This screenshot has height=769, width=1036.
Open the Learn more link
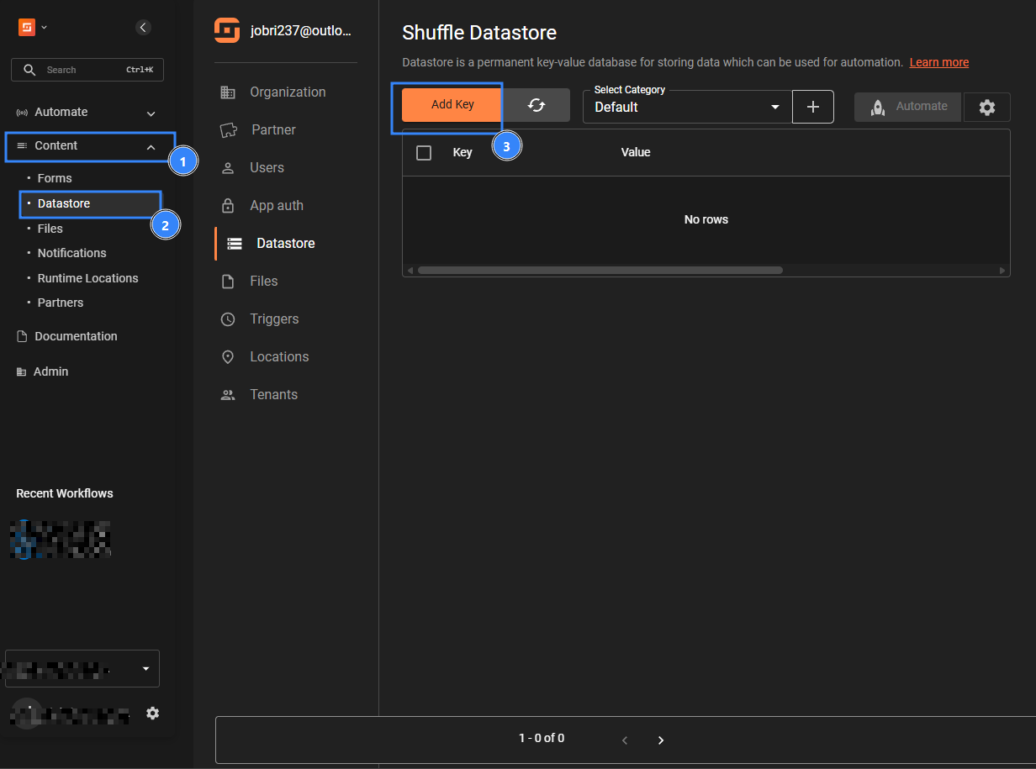pyautogui.click(x=939, y=62)
